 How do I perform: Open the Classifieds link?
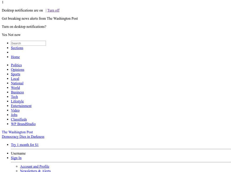pyautogui.click(x=19, y=119)
